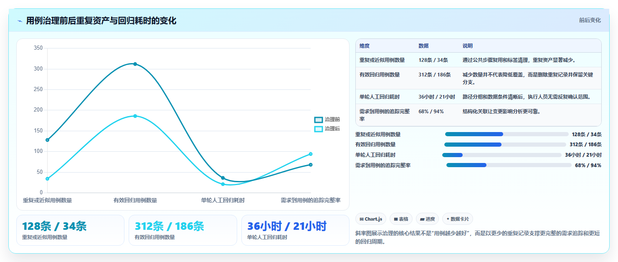Screen dimensions: 618x262
Task: Click the y-axis value 350
Action: tap(38, 48)
